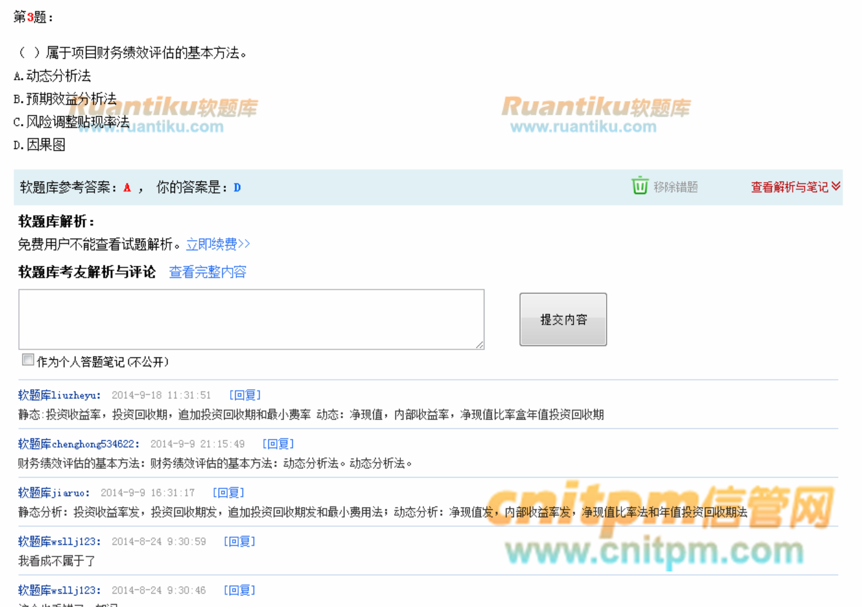
Task: Reply to jiaruo's comment
Action: tap(228, 493)
